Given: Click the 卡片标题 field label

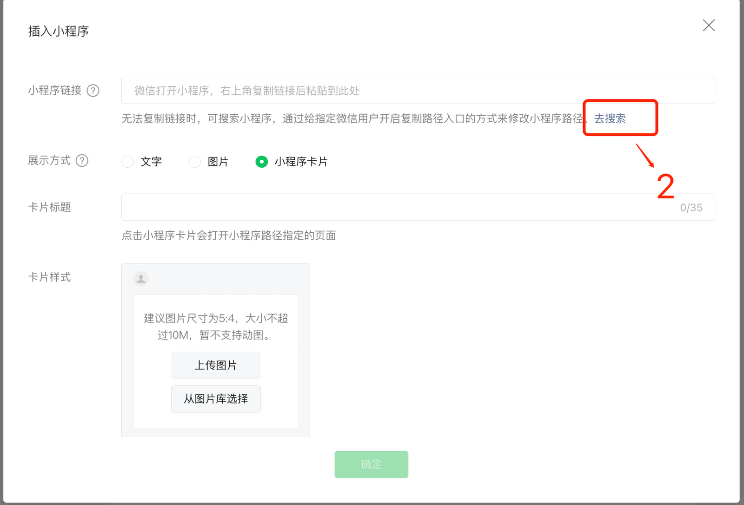Looking at the screenshot, I should pyautogui.click(x=49, y=207).
